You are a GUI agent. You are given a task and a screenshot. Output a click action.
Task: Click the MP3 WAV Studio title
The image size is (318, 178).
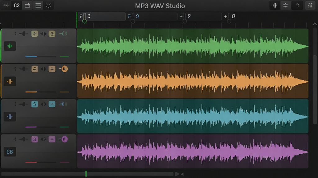pos(160,6)
